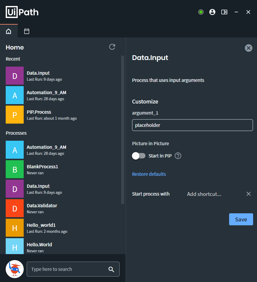Click the yellow P tile for PiP.Process
The image size is (257, 282).
(15, 115)
